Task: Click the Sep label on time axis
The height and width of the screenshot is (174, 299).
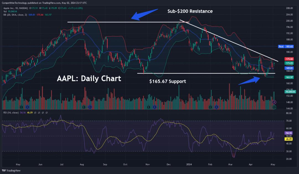Action: coord(105,165)
